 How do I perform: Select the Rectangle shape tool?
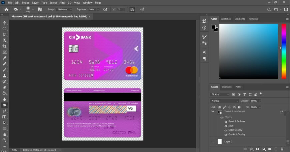[x=4, y=129]
